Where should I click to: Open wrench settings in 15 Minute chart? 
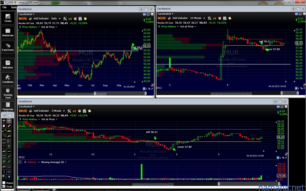[x=209, y=18]
